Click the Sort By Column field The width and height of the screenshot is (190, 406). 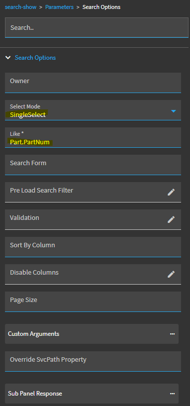(x=93, y=247)
